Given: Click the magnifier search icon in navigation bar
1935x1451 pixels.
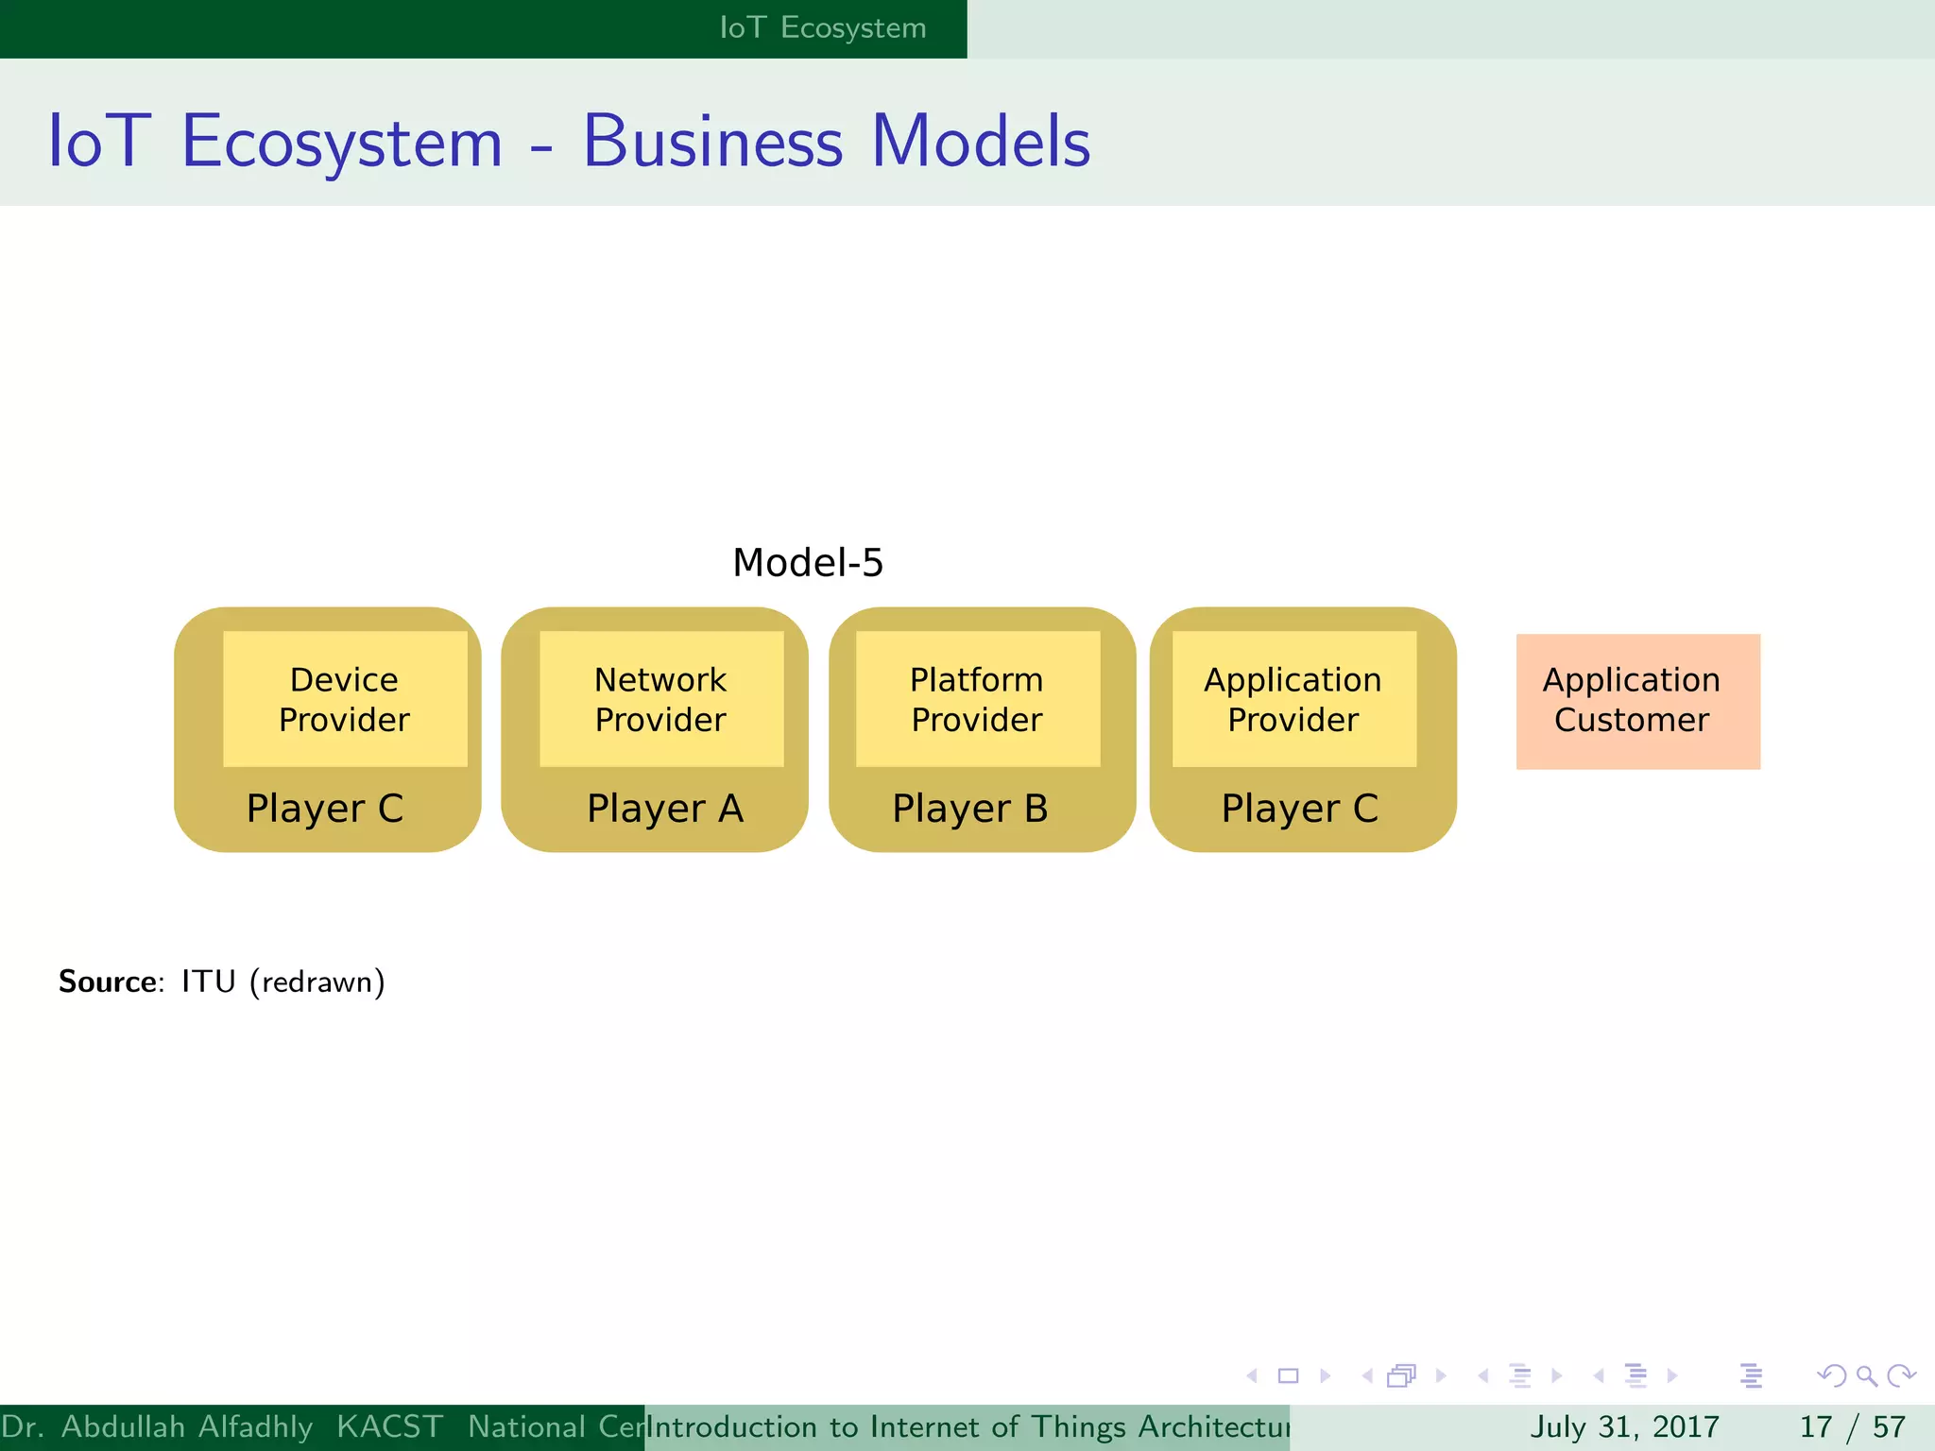Looking at the screenshot, I should point(1866,1376).
